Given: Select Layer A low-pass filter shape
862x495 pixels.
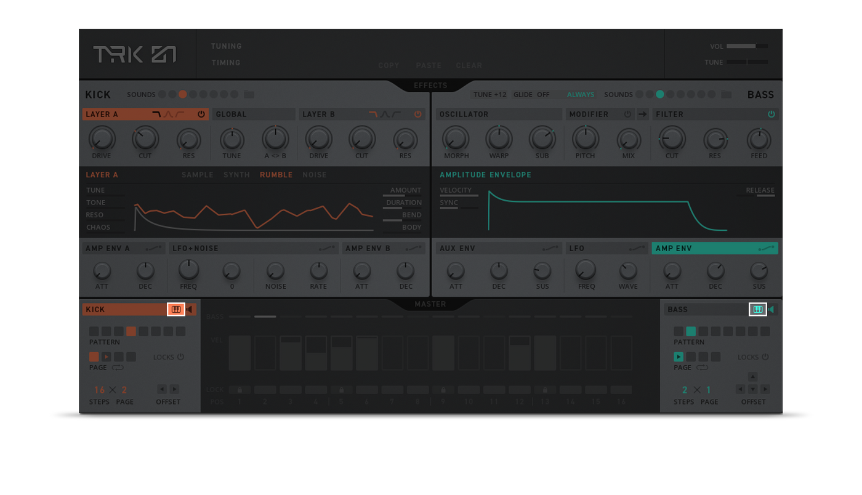Looking at the screenshot, I should 156,115.
